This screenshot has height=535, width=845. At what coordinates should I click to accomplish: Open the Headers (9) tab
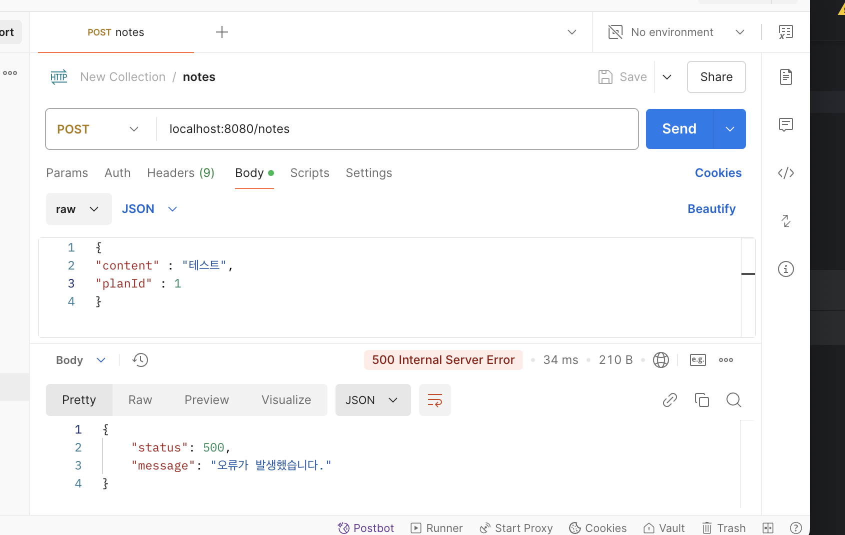click(x=180, y=173)
